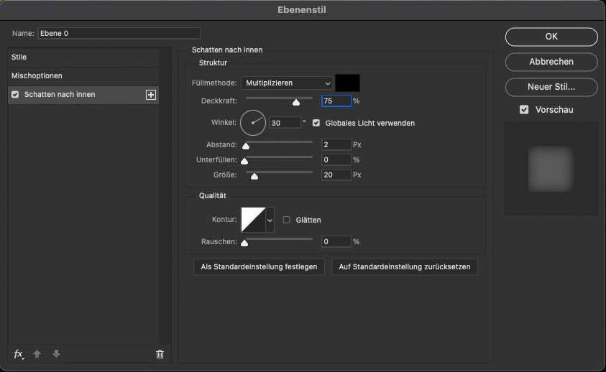Click the Rauschen slider handle
606x372 pixels.
click(244, 243)
